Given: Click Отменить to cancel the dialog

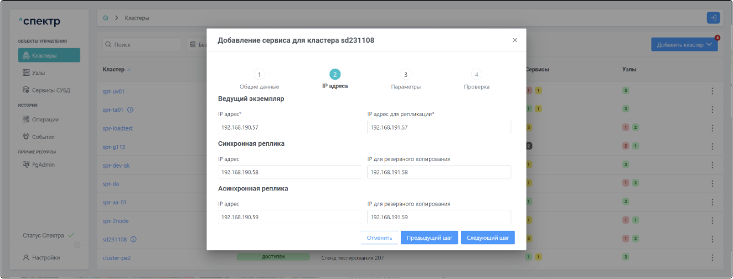Looking at the screenshot, I should point(379,238).
